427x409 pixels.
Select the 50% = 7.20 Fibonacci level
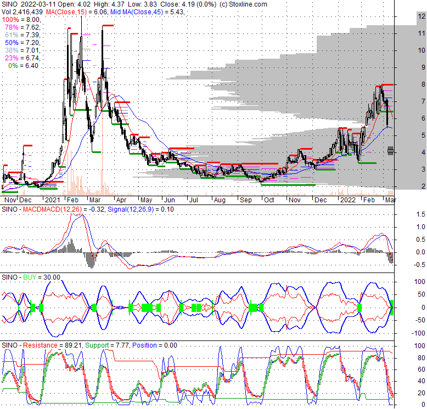(x=23, y=43)
